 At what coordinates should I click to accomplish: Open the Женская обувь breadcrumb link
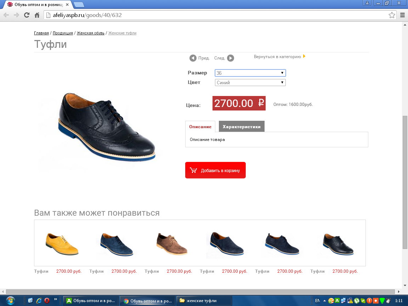[90, 33]
